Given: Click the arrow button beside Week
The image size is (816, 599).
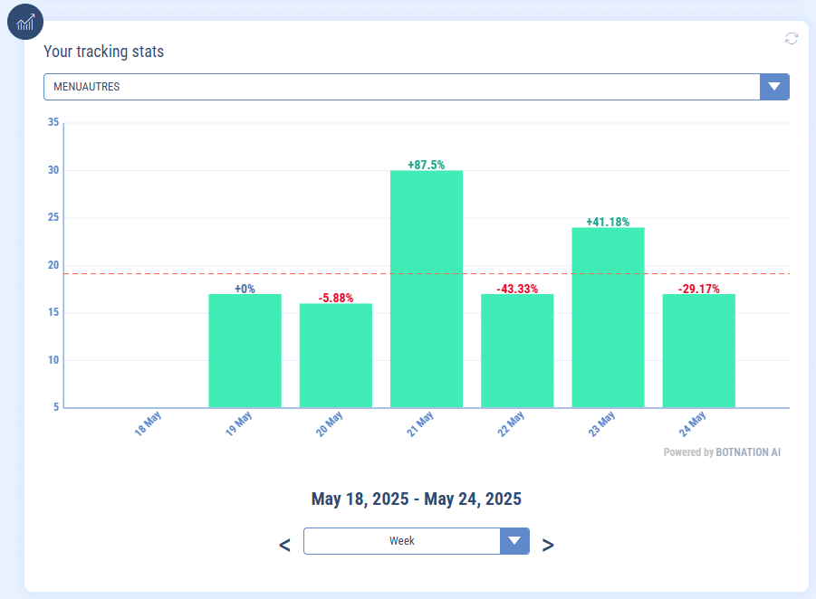Looking at the screenshot, I should (x=514, y=541).
